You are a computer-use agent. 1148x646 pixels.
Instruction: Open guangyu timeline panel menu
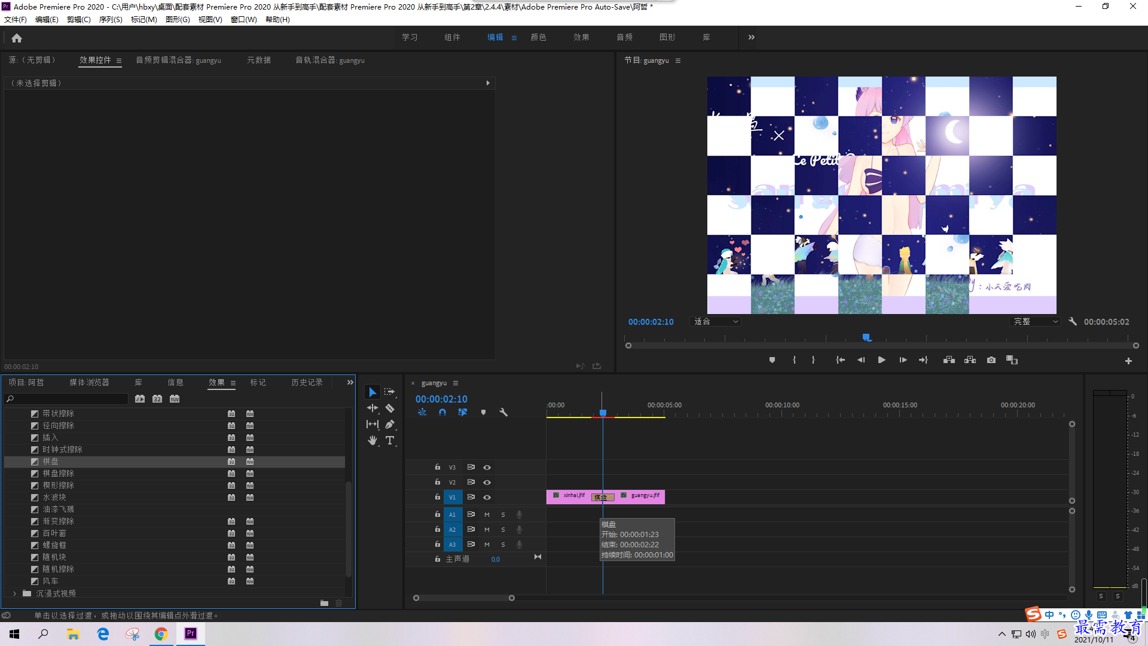456,383
